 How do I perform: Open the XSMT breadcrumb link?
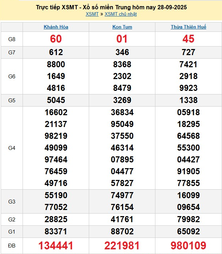point(92,14)
